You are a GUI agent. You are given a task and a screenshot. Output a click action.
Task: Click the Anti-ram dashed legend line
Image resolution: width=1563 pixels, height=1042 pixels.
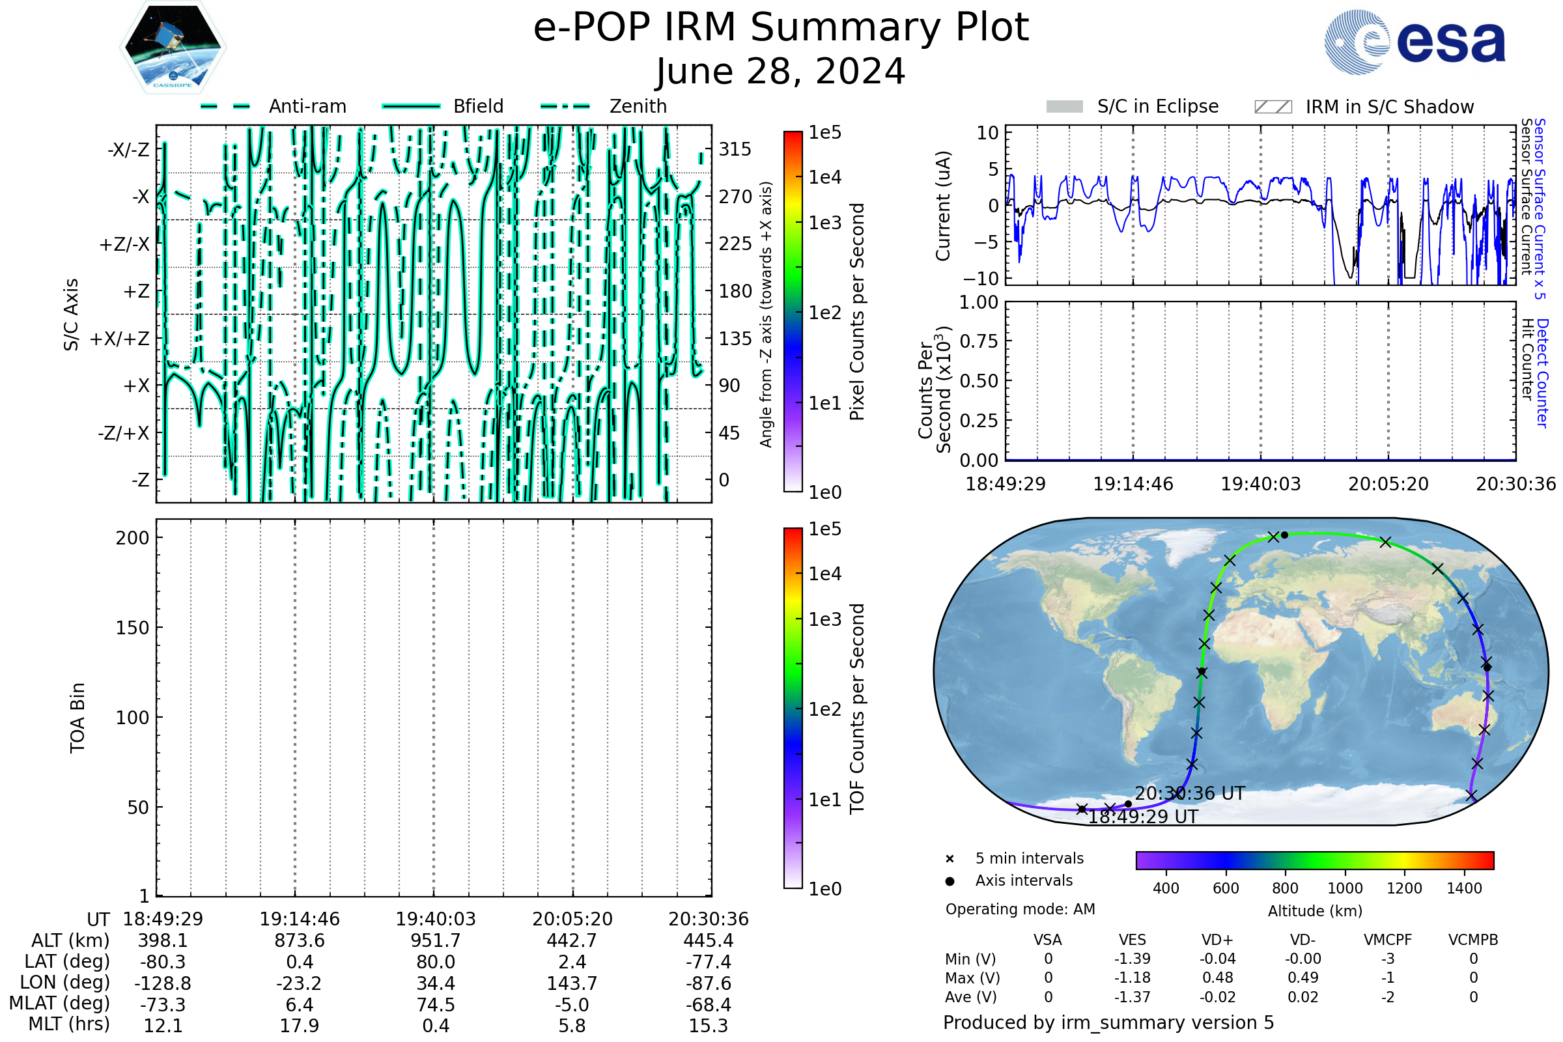pos(225,106)
